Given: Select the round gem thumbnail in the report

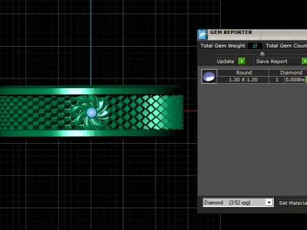Looking at the screenshot, I should pyautogui.click(x=209, y=76).
